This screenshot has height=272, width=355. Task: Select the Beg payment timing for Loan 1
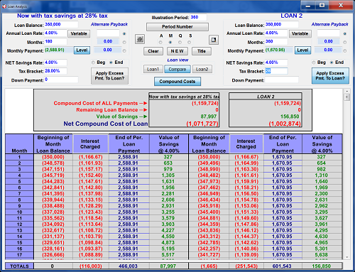(93, 62)
